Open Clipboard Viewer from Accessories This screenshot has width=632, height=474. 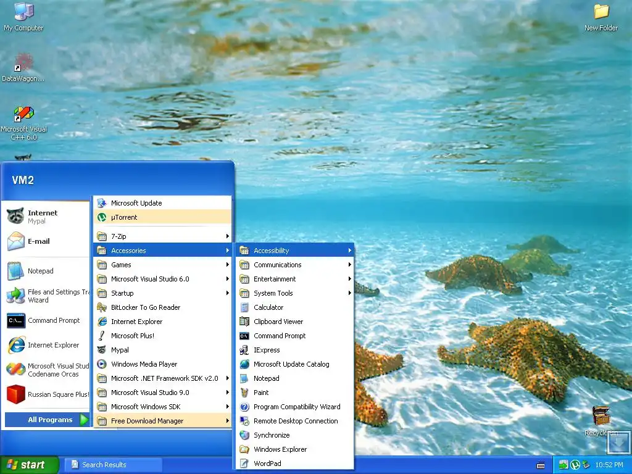tap(295, 322)
